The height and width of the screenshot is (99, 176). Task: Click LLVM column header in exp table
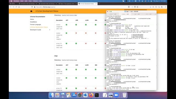click(x=87, y=65)
